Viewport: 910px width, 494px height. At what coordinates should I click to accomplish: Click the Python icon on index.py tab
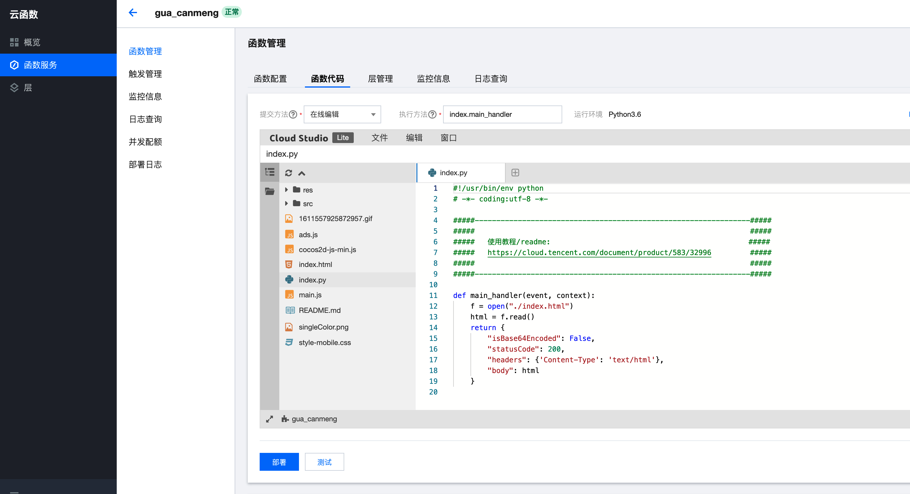click(432, 173)
